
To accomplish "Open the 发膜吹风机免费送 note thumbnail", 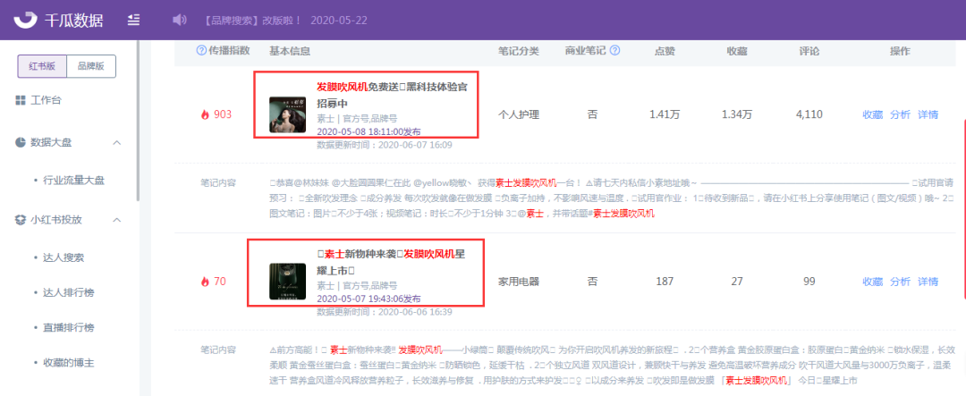I will tap(287, 114).
